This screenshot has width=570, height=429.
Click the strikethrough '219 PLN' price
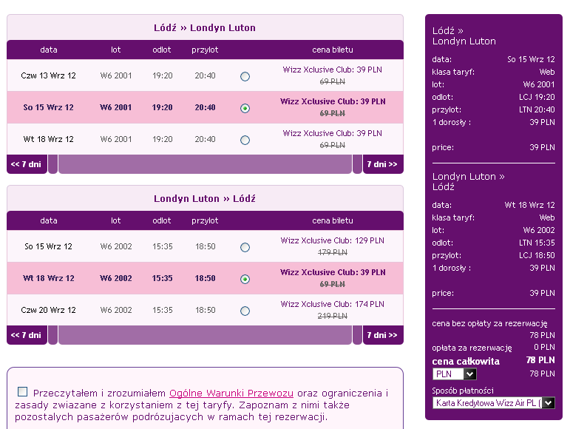tap(333, 316)
